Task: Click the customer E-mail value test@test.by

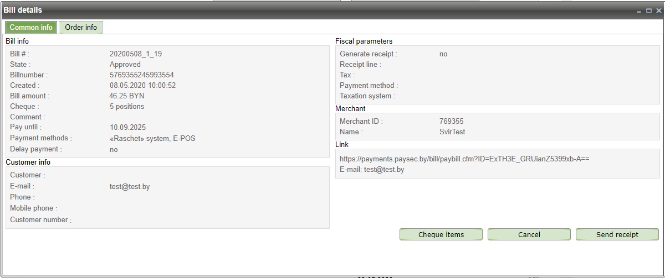Action: pyautogui.click(x=130, y=187)
